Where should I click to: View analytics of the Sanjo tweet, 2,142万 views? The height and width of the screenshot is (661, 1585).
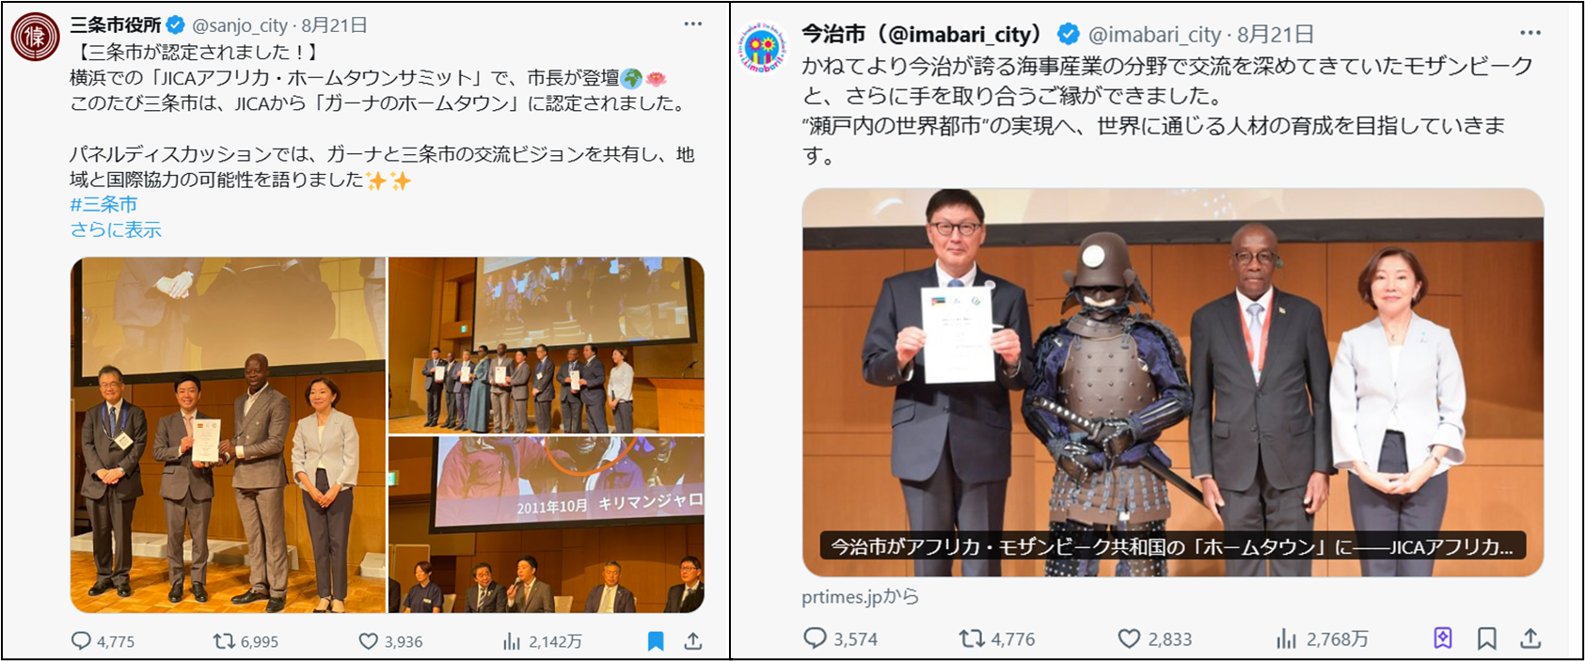[543, 641]
